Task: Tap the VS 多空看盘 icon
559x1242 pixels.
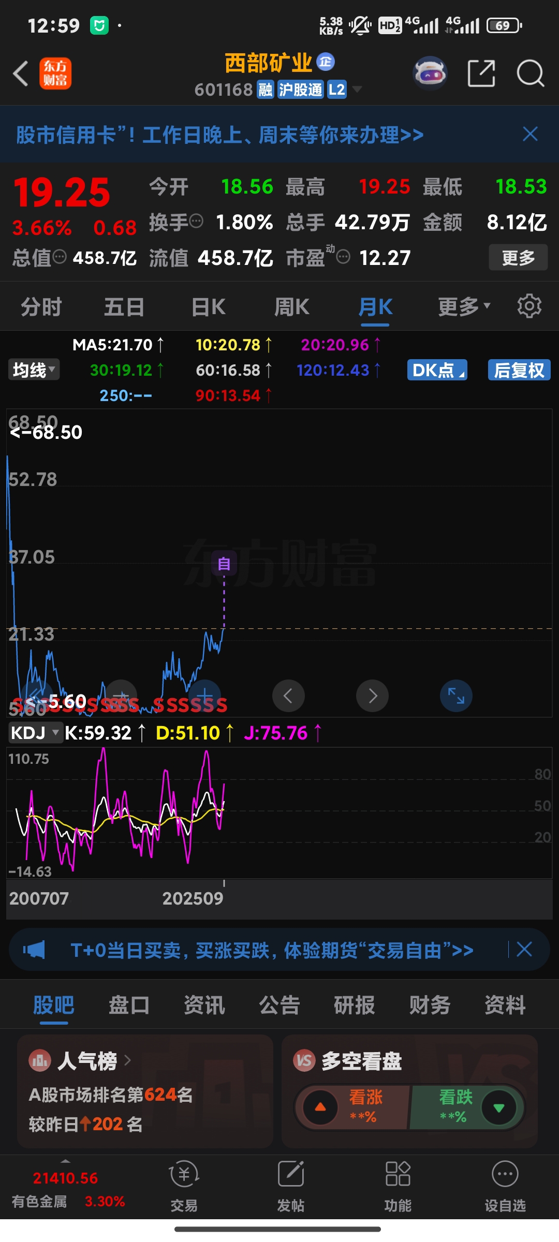Action: click(304, 1061)
